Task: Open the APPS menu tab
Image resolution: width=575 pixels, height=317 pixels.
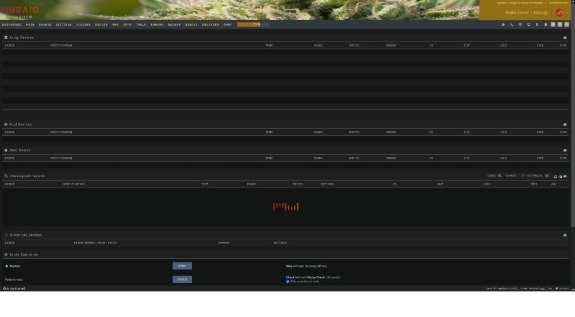Action: pos(127,25)
